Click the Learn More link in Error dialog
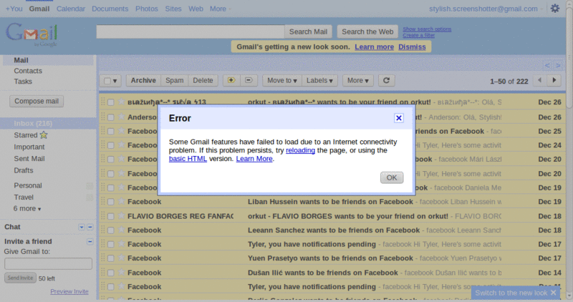This screenshot has height=302, width=573. coord(254,158)
